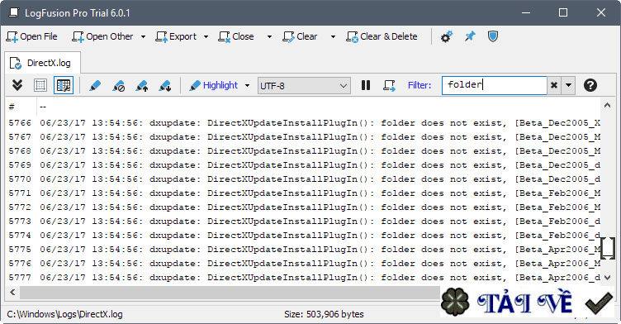Select log row 5775
Image resolution: width=621 pixels, height=324 pixels.
click(304, 250)
